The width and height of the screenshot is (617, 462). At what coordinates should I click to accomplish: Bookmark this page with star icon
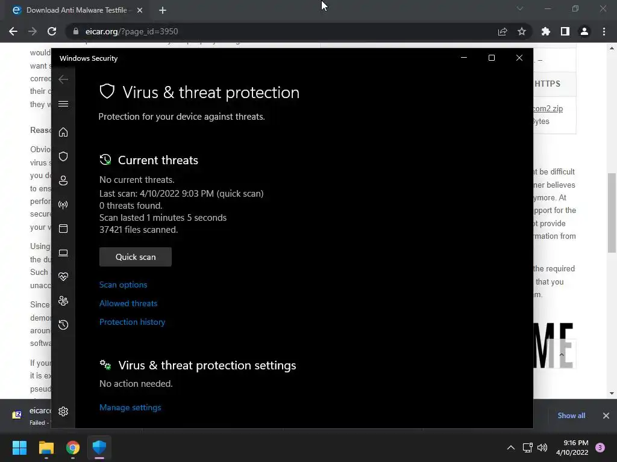point(522,31)
